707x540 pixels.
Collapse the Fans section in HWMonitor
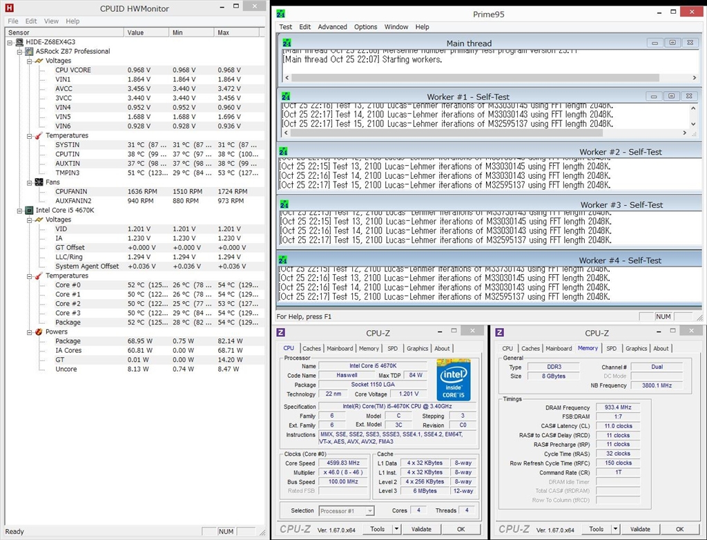29,182
